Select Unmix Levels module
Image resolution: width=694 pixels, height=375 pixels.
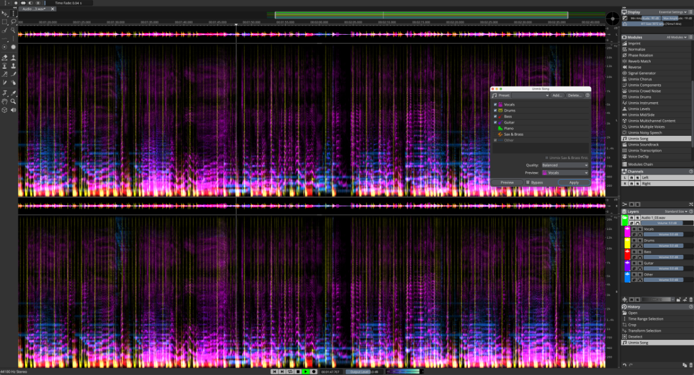(656, 109)
